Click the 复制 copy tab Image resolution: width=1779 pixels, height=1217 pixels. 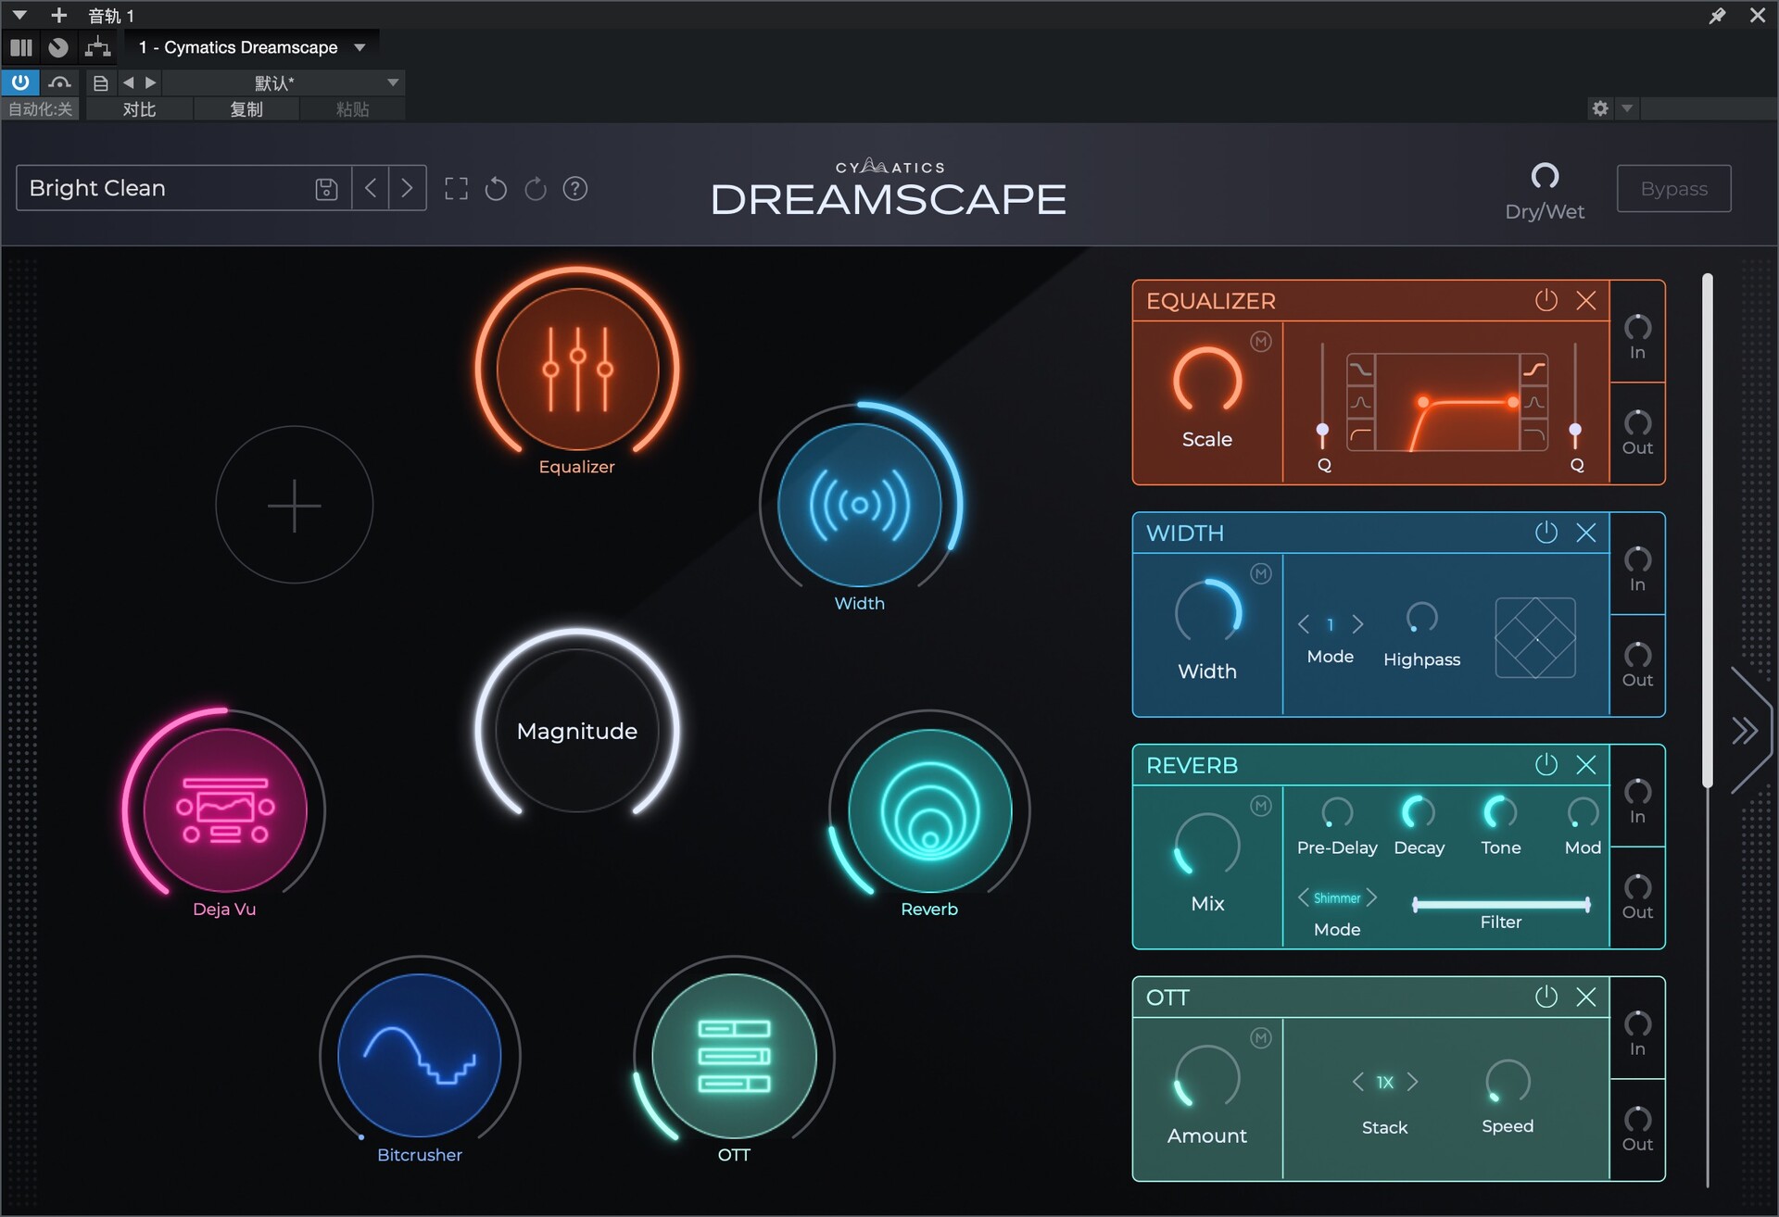coord(246,109)
